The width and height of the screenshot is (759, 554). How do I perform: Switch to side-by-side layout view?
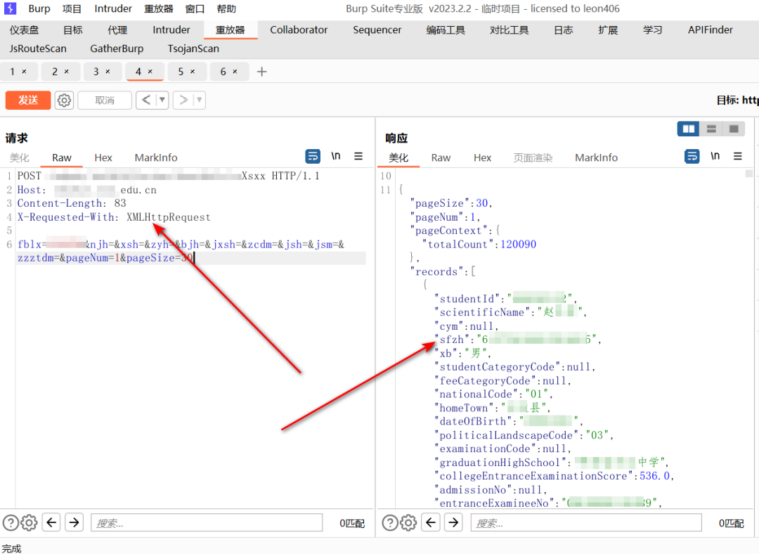tap(689, 129)
